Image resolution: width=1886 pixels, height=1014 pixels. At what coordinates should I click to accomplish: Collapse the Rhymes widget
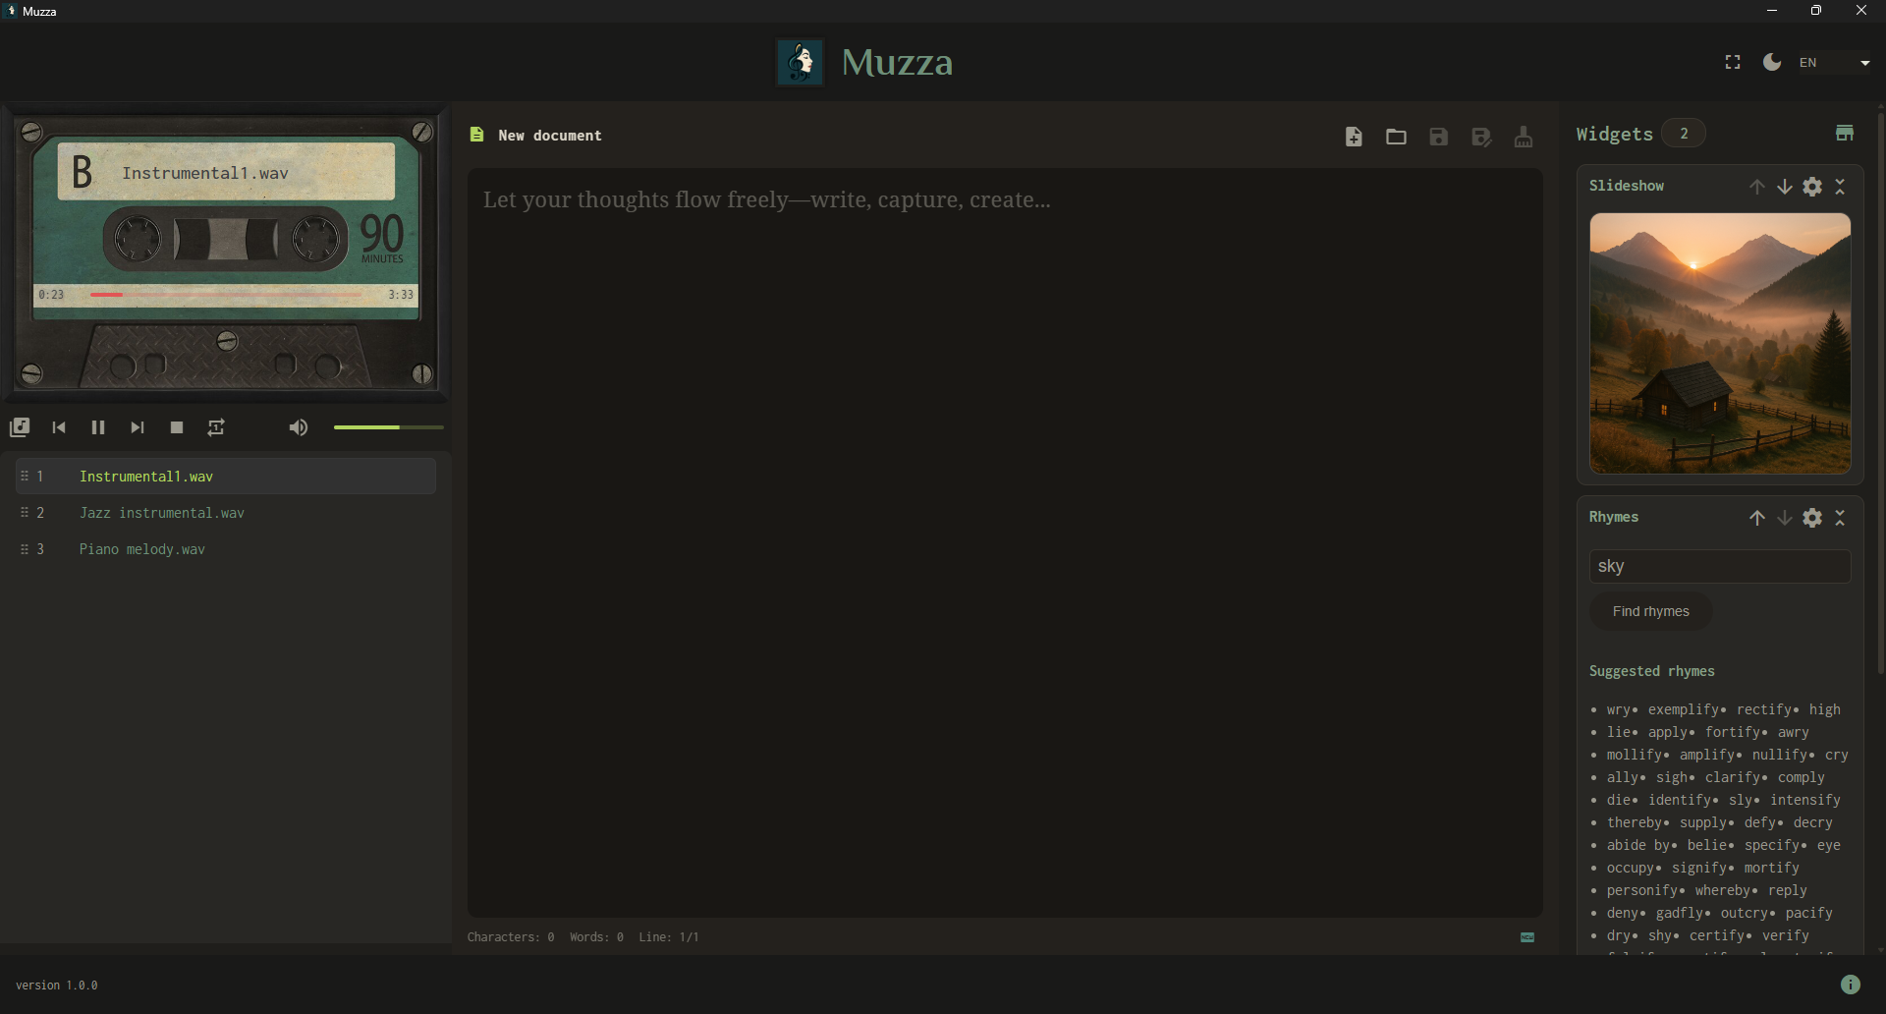(1842, 518)
